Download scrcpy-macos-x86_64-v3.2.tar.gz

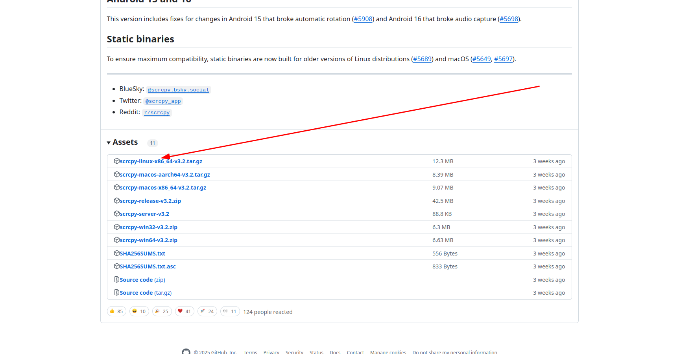pos(163,188)
